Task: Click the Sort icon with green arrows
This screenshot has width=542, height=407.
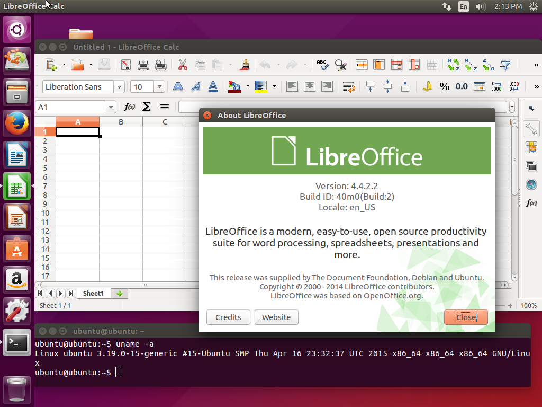Action: click(x=453, y=65)
